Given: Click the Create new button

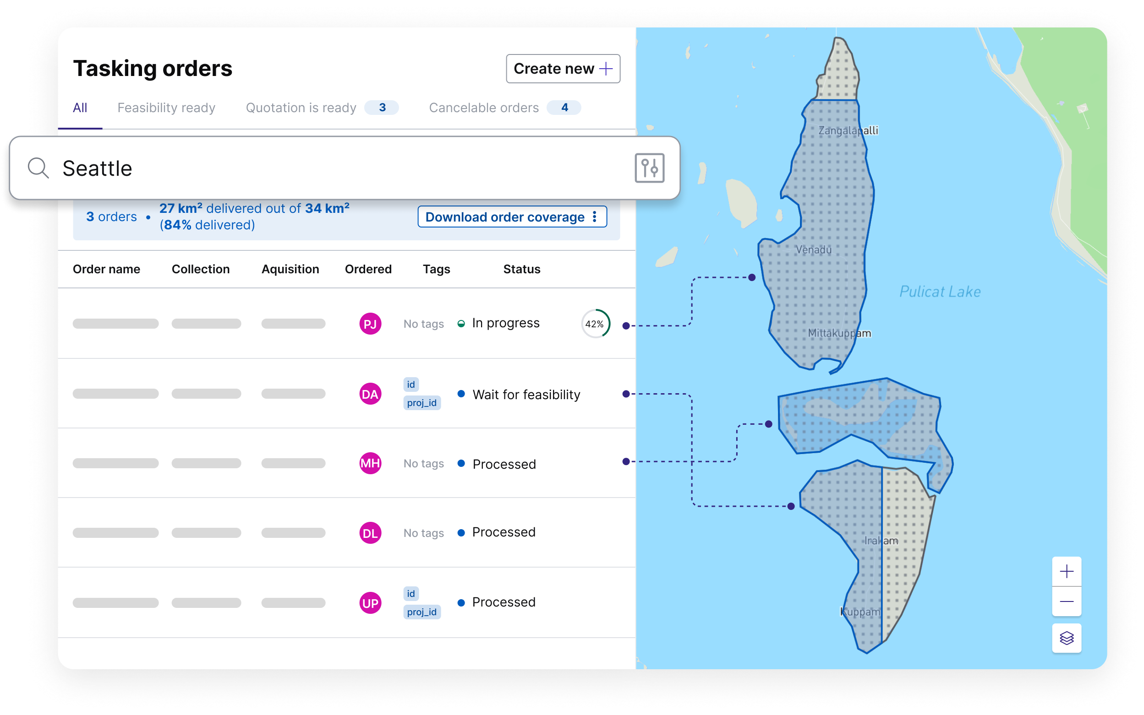Looking at the screenshot, I should tap(562, 69).
